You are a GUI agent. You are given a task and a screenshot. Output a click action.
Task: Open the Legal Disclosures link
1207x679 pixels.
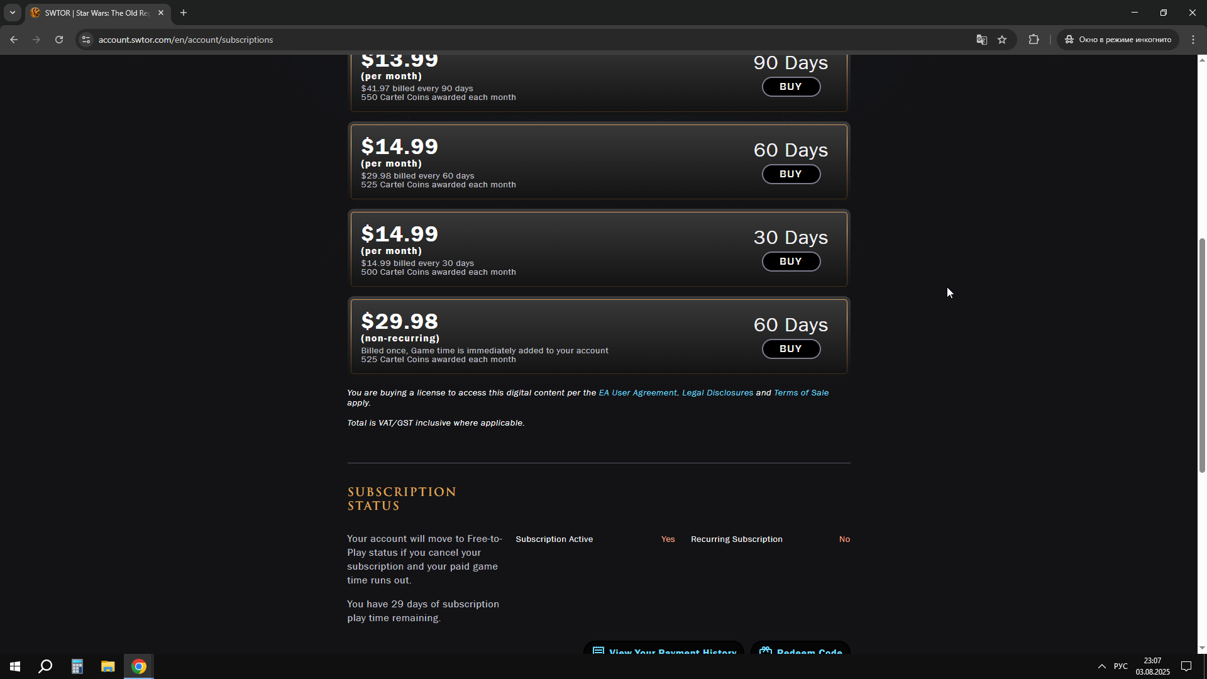click(x=717, y=393)
